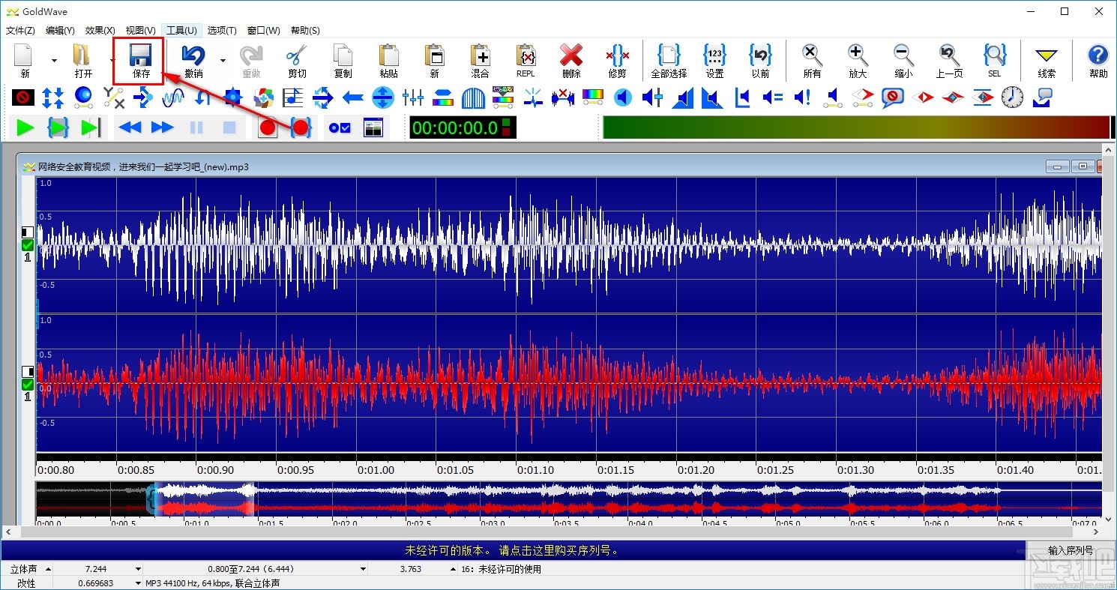Click the musical notes effect icon
This screenshot has height=590, width=1117.
pos(293,97)
